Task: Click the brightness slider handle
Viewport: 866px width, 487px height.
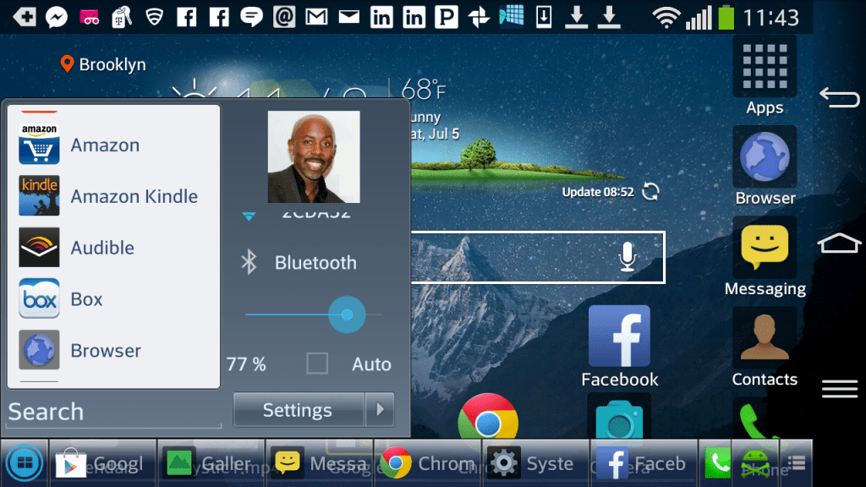Action: 347,315
